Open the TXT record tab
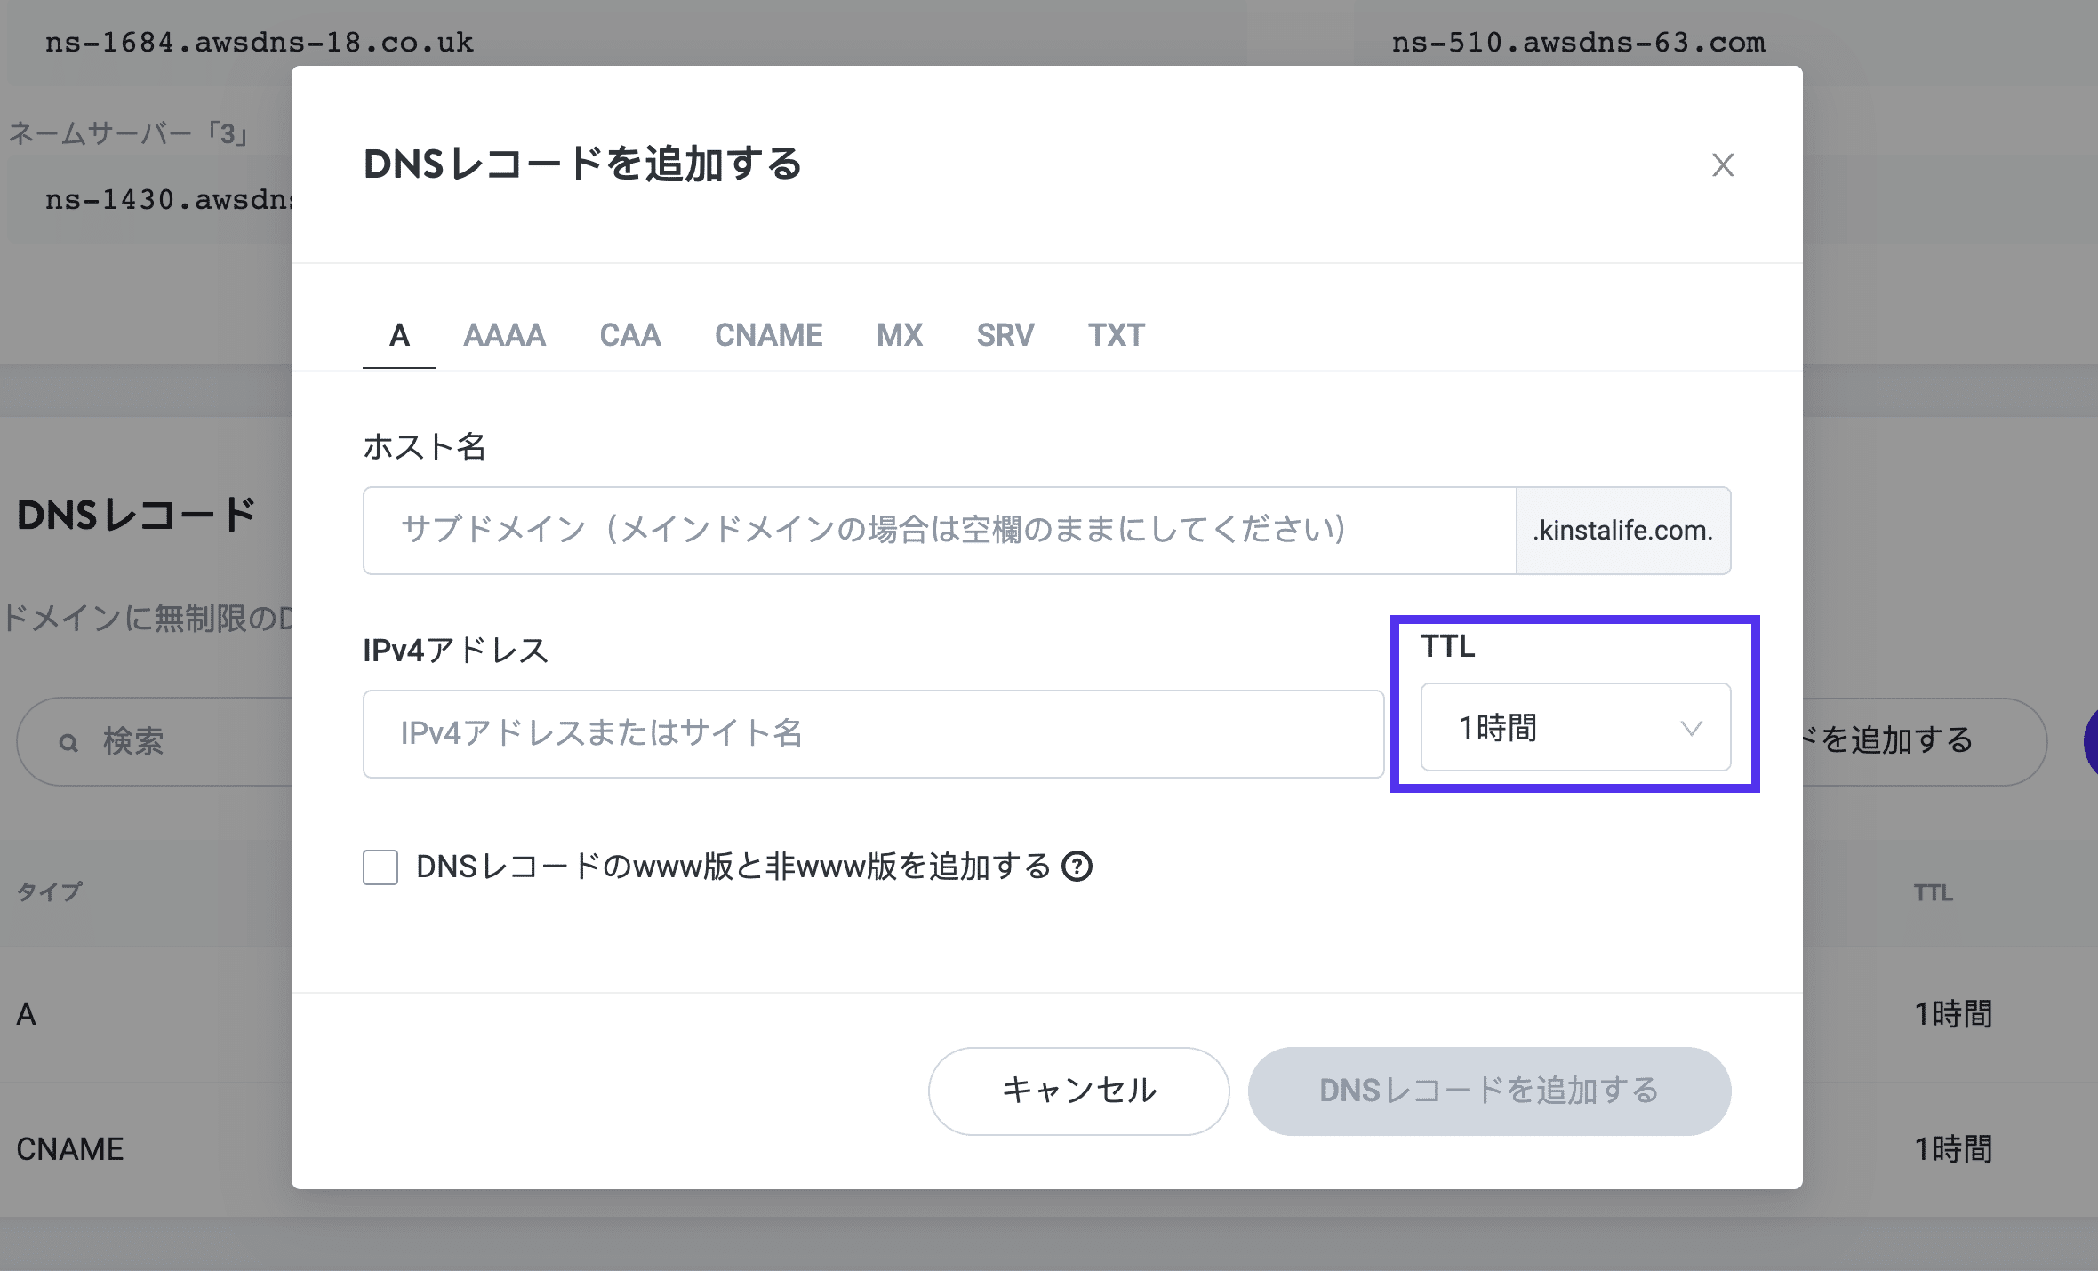 (x=1115, y=334)
